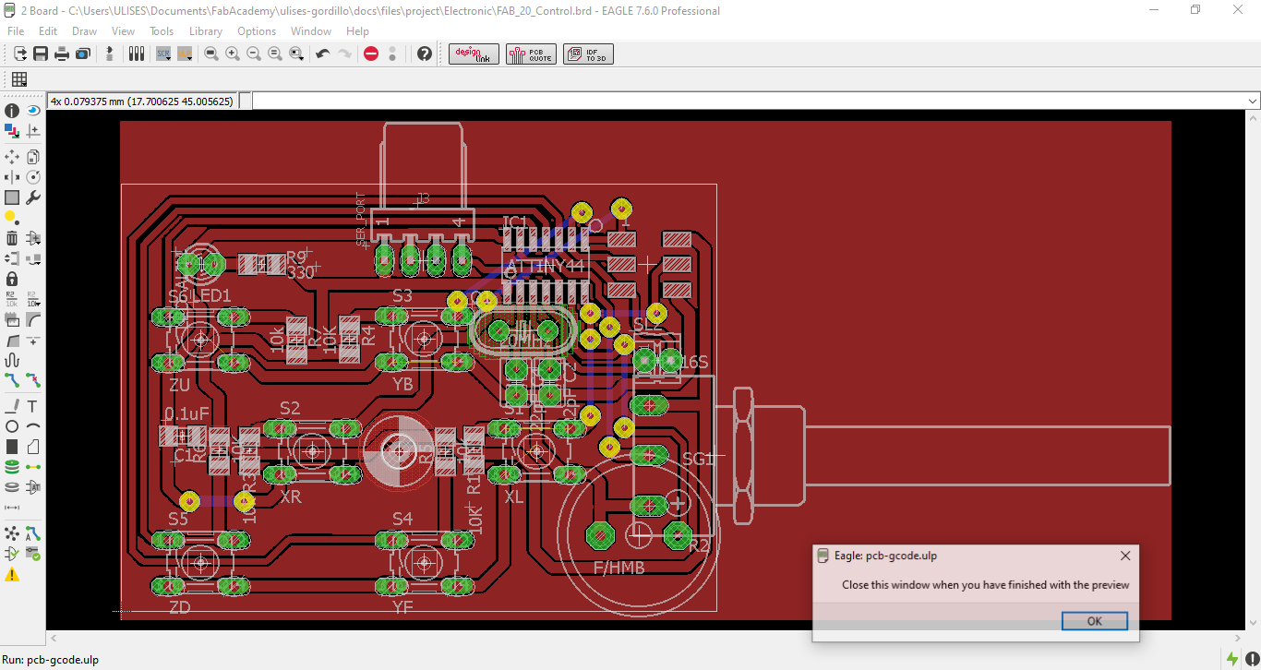
Task: Open the ULP run dropdown
Action: [x=185, y=54]
